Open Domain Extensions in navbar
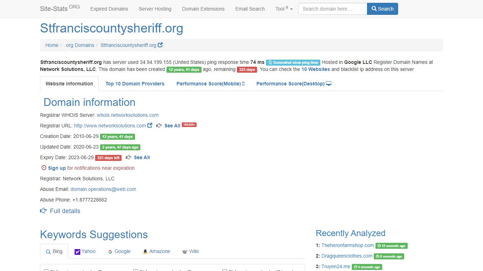Viewport: 483px width, 271px height. (203, 9)
